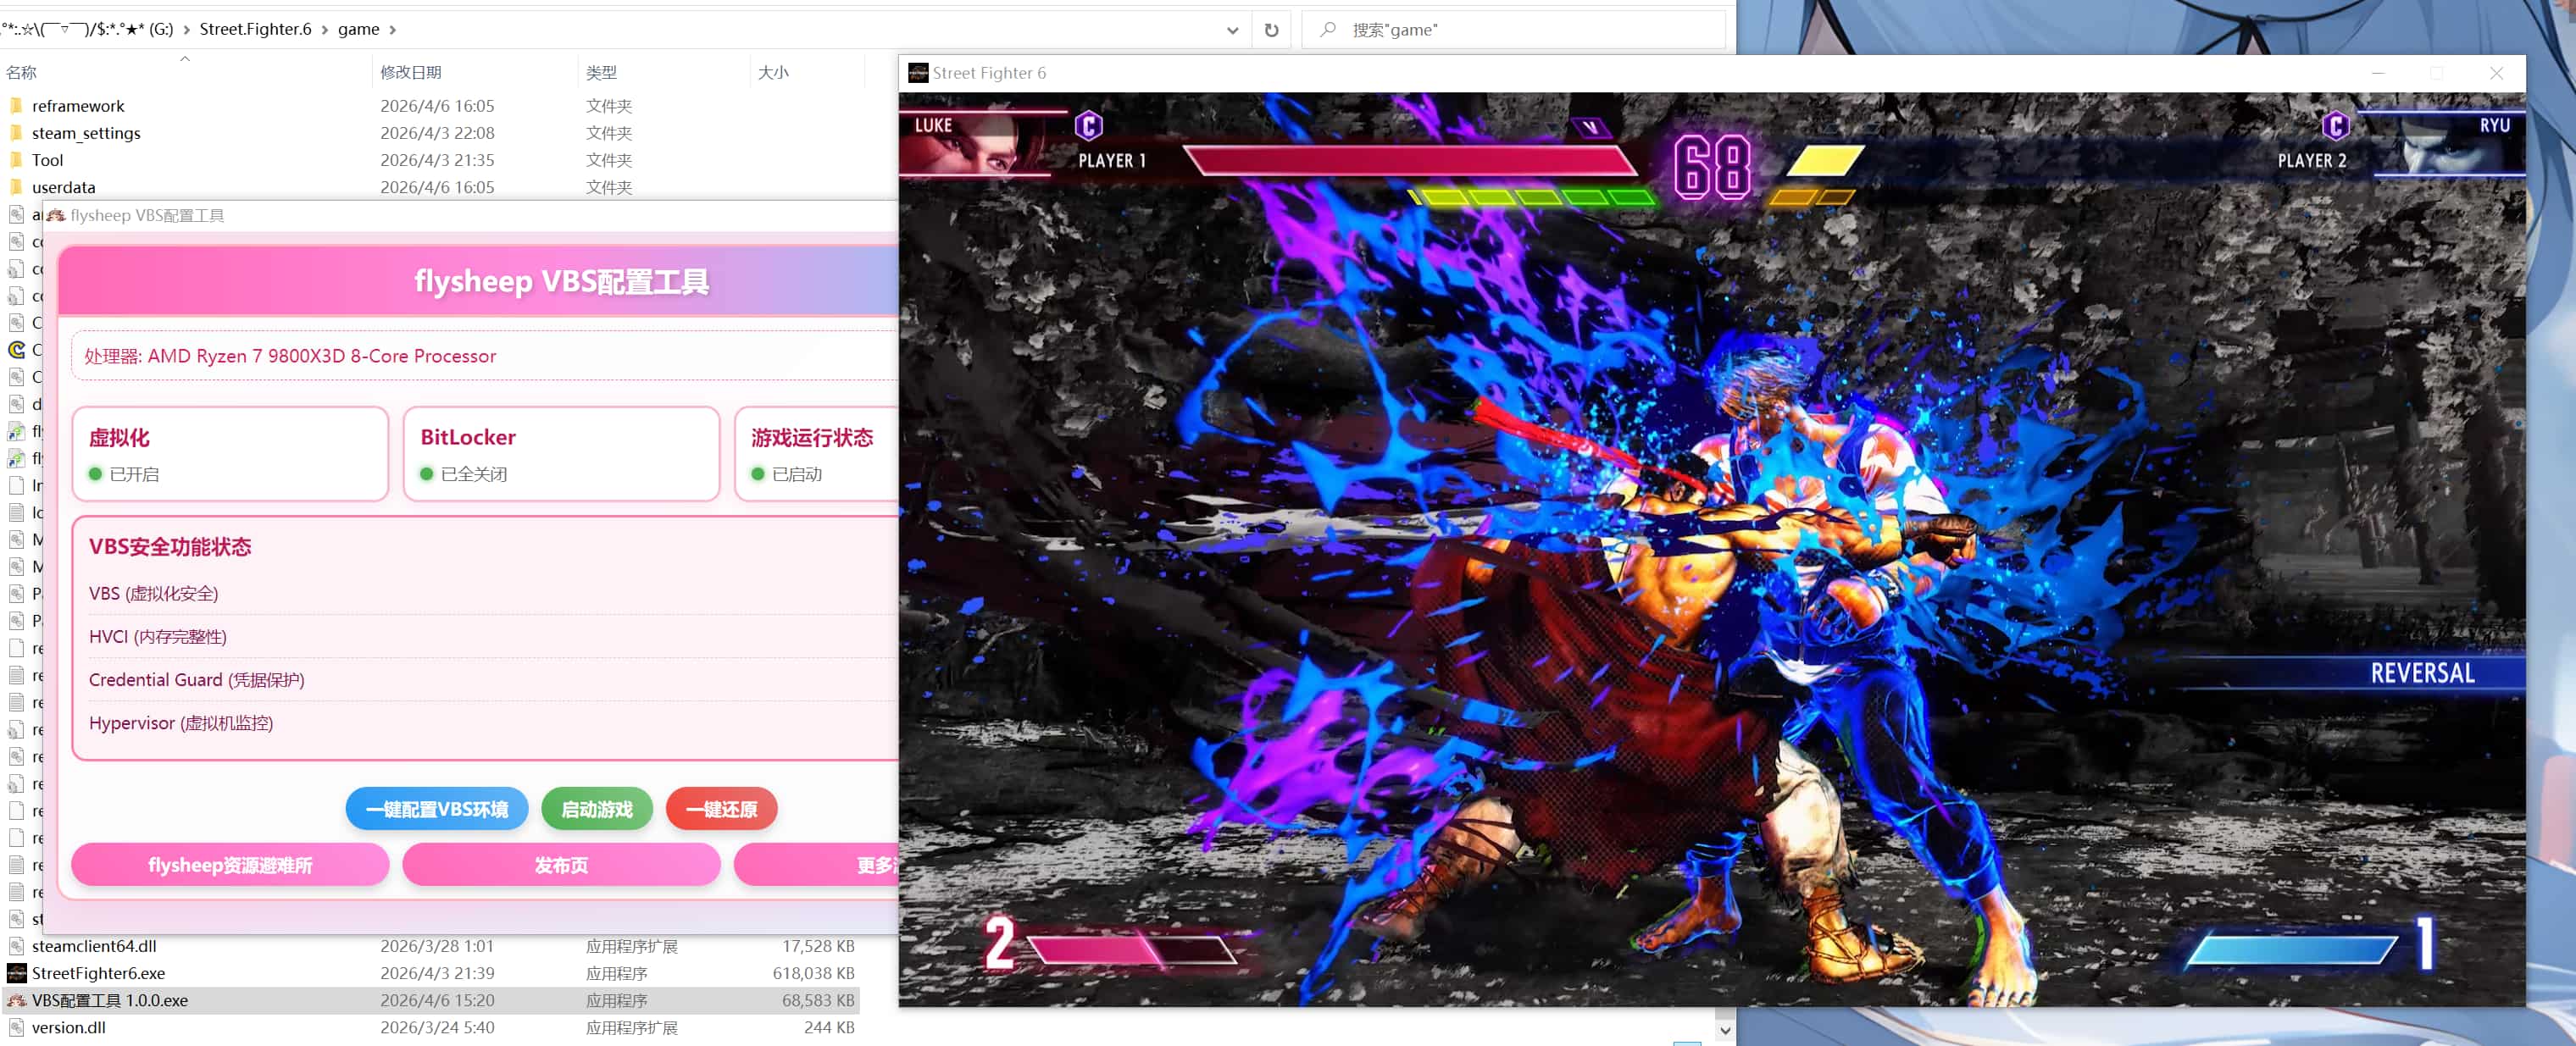
Task: Expand the chevron after game breadcrumb
Action: 393,30
